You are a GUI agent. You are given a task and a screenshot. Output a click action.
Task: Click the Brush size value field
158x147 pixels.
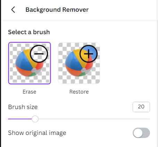(x=141, y=107)
